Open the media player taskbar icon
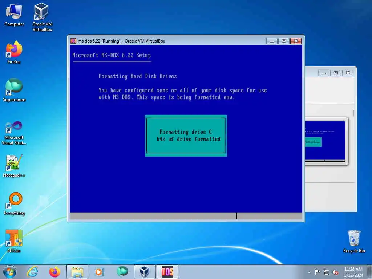Viewport: 372px width, 279px height. [x=100, y=272]
